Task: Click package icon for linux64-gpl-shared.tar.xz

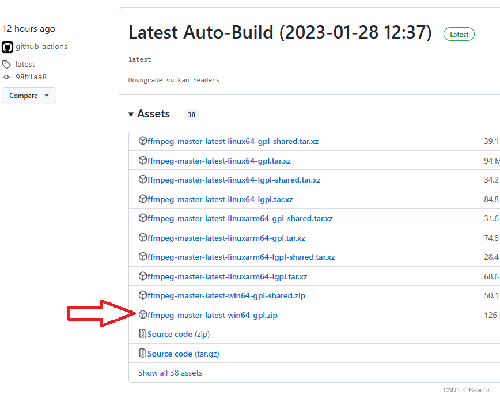Action: pyautogui.click(x=142, y=141)
